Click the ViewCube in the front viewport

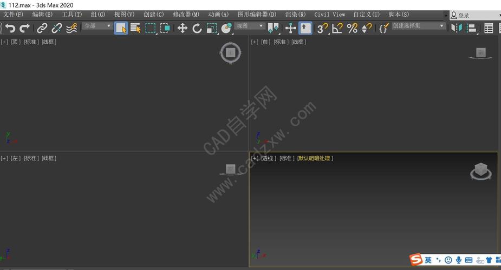pyautogui.click(x=480, y=53)
